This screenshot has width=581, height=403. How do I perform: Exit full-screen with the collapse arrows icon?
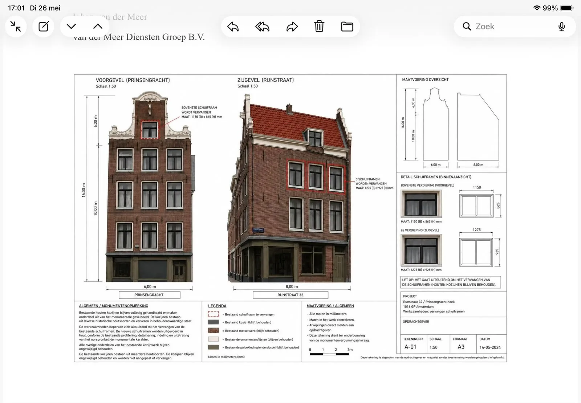point(16,27)
